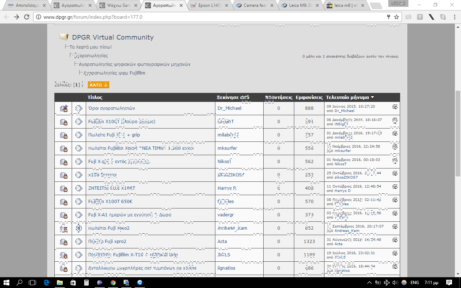Open iignatios profile in the starter column

(227, 268)
